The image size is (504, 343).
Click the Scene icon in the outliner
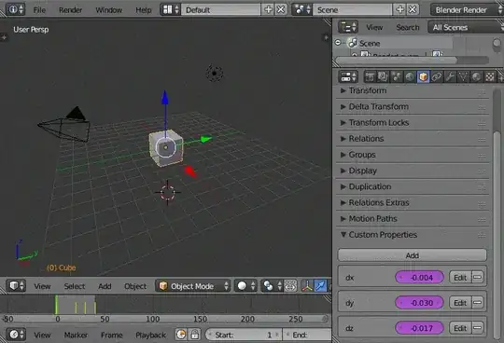tap(353, 43)
